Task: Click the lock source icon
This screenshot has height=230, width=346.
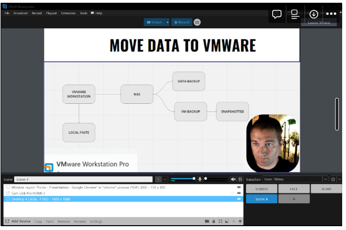Action: [214, 221]
